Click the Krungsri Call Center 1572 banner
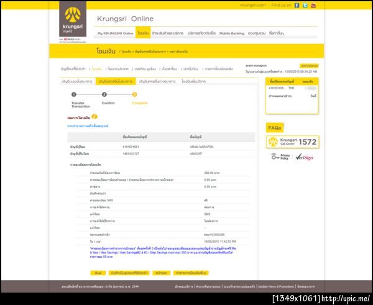Screen dimensions: 373x305 pyautogui.click(x=292, y=142)
